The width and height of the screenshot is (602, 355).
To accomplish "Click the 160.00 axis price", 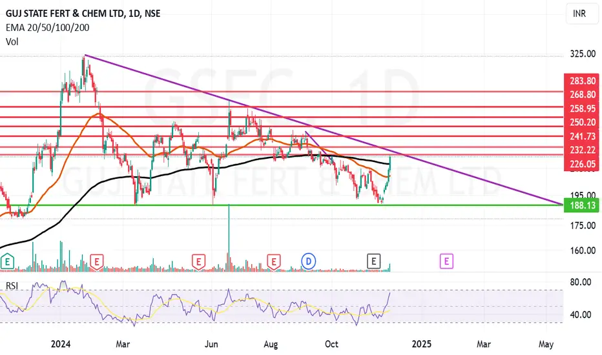I will click(583, 250).
